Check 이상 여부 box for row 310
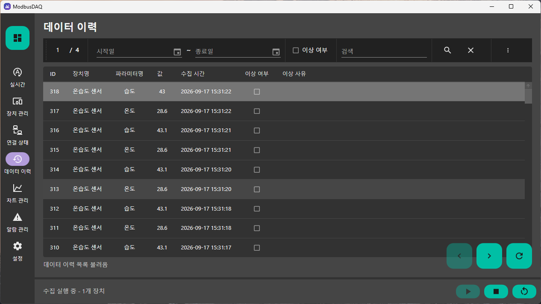This screenshot has width=541, height=304. pos(257,248)
